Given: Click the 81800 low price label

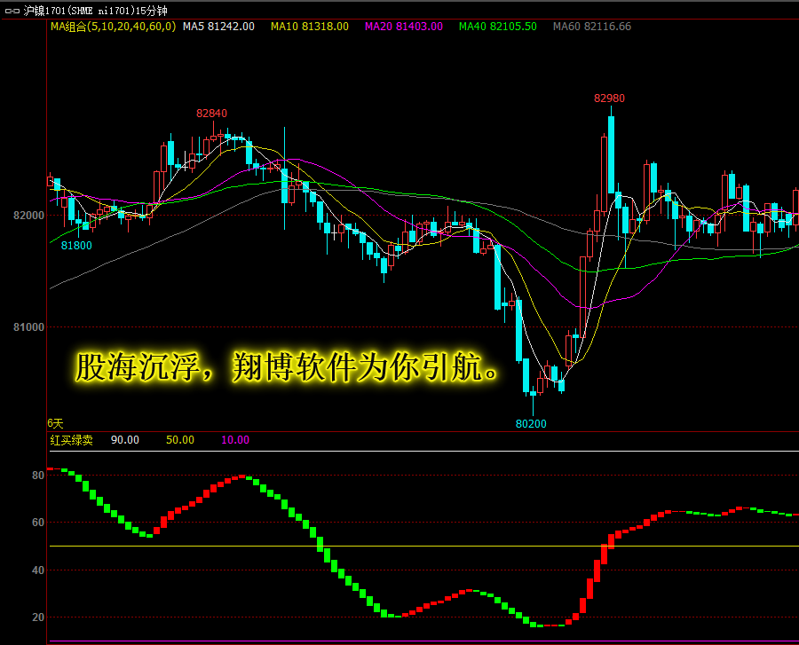Looking at the screenshot, I should click(76, 246).
